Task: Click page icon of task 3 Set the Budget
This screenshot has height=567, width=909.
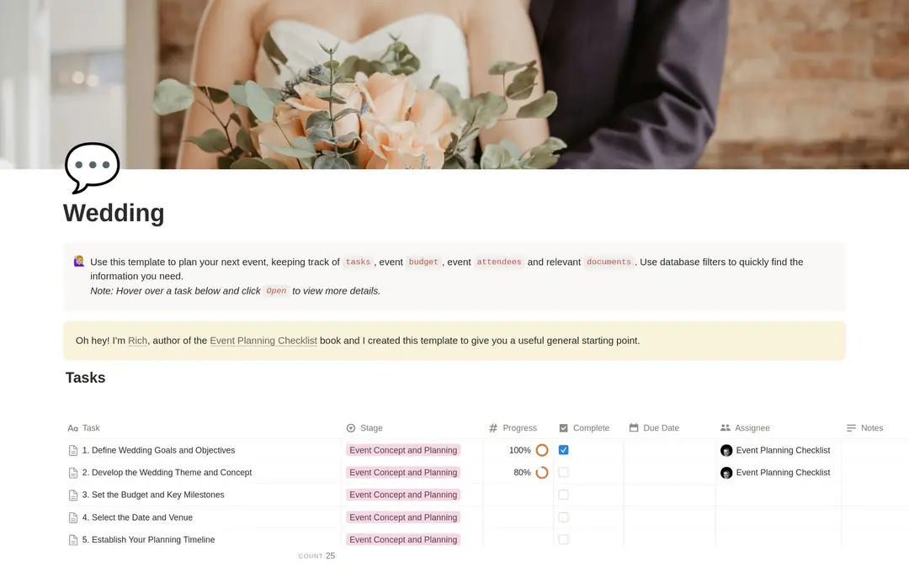Action: click(x=73, y=495)
